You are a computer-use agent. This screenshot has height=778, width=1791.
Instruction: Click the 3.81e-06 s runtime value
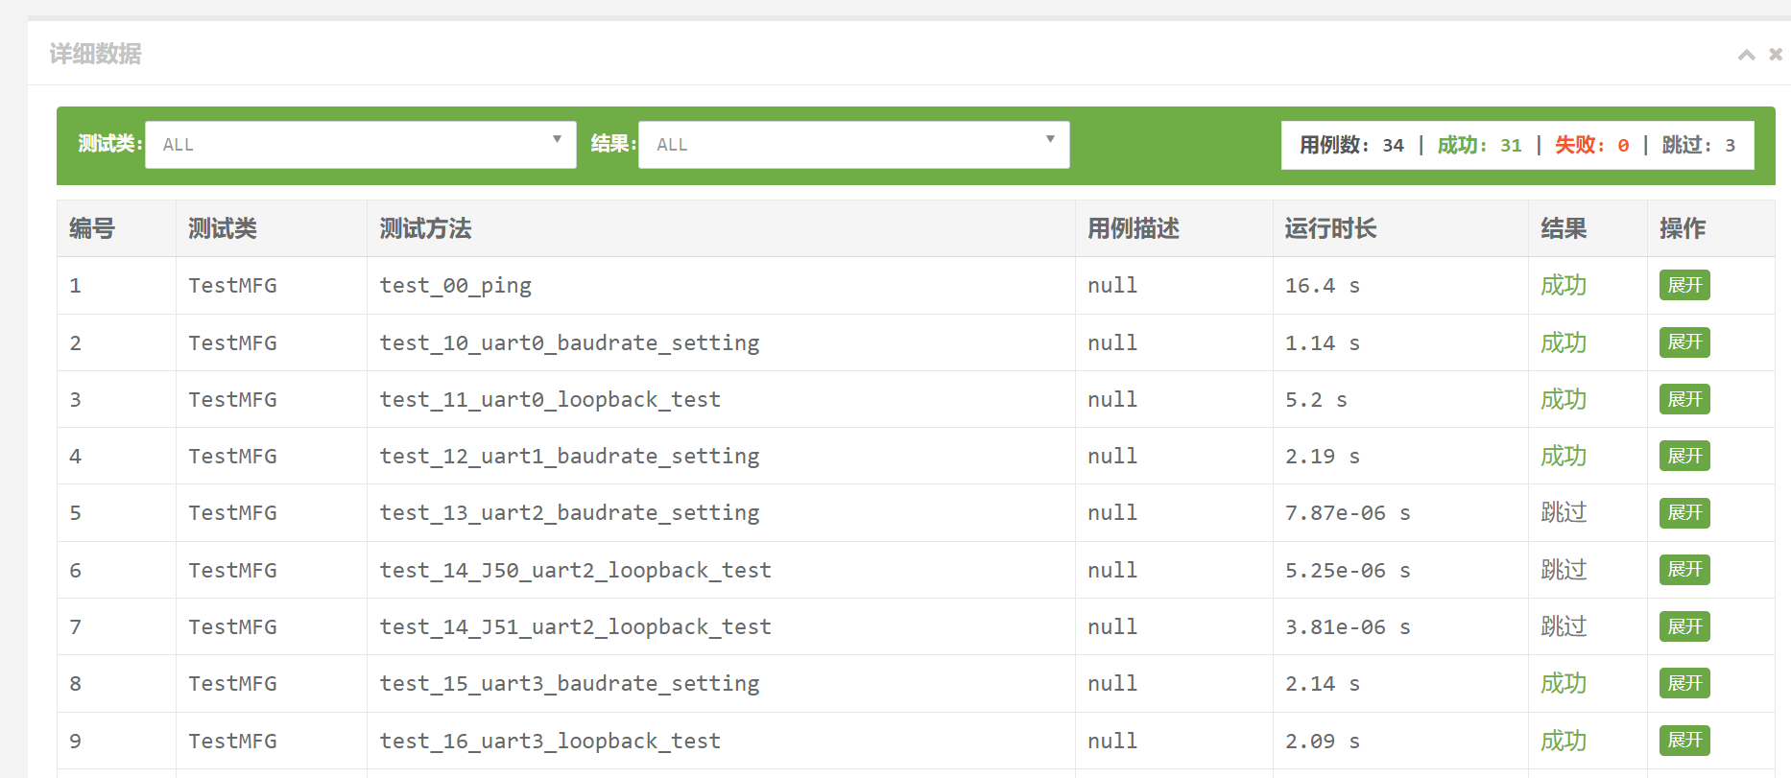(x=1348, y=627)
